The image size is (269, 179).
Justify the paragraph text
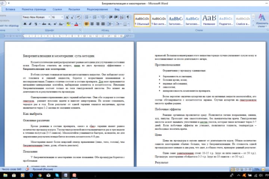103,24
